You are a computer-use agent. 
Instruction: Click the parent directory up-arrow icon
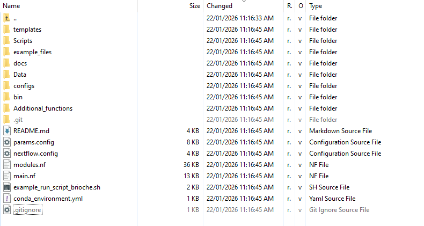pos(6,18)
